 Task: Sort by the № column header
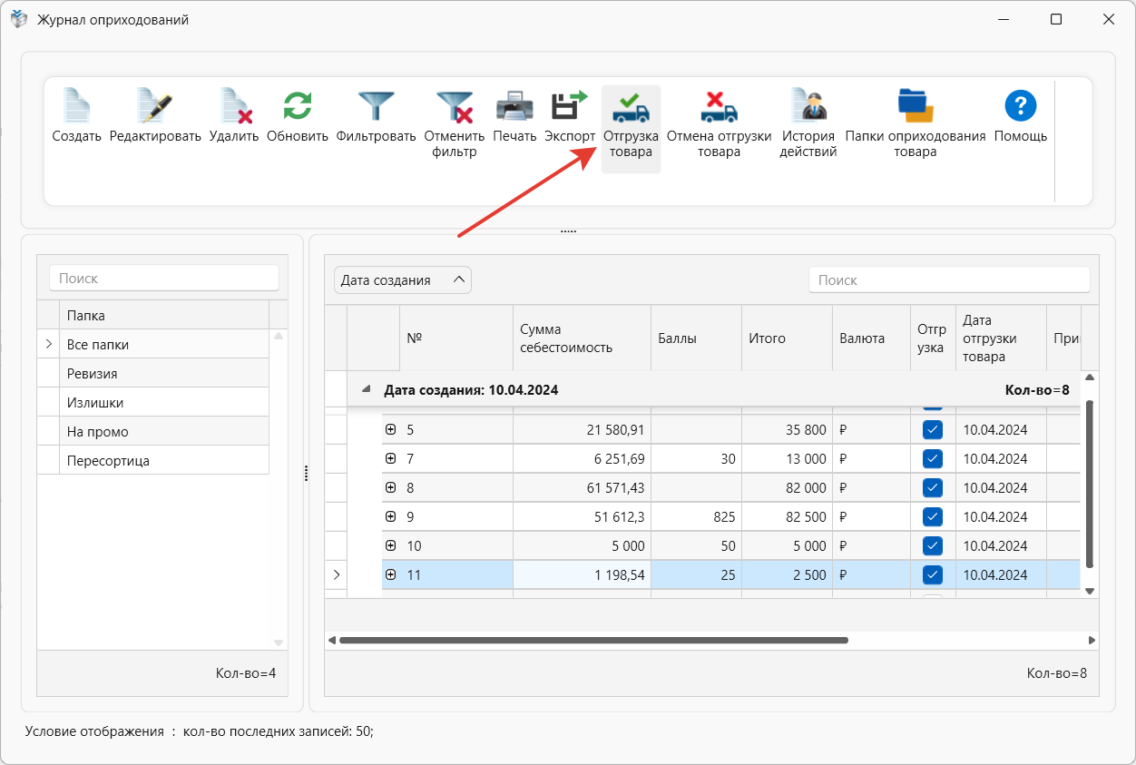[456, 338]
